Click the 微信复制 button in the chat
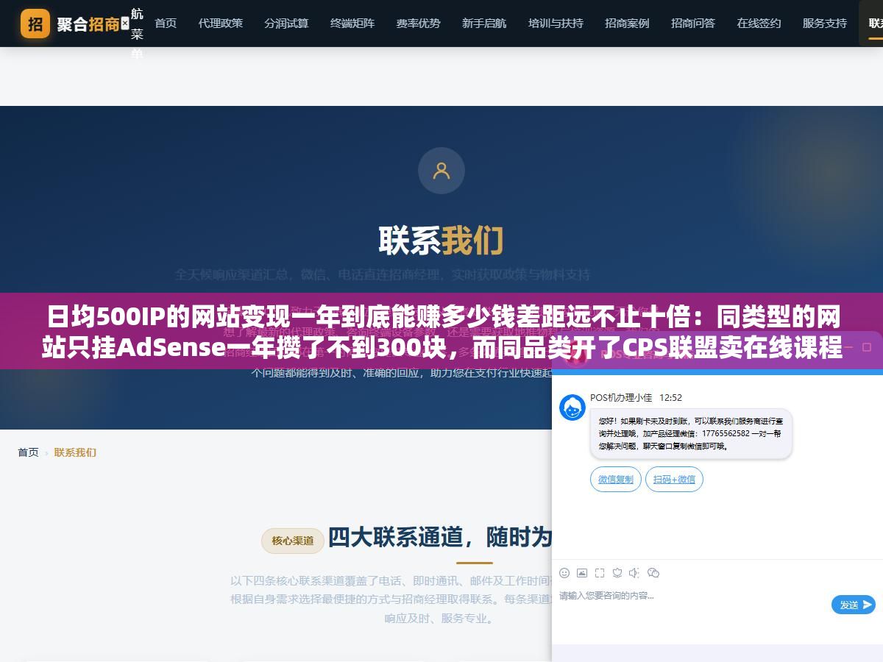 point(616,480)
